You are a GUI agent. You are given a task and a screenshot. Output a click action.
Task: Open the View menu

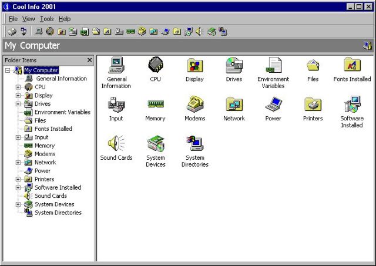coord(29,19)
